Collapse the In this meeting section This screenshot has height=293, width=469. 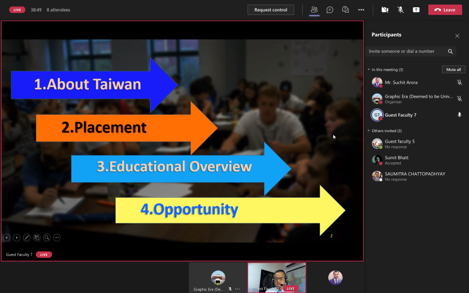[x=368, y=70]
